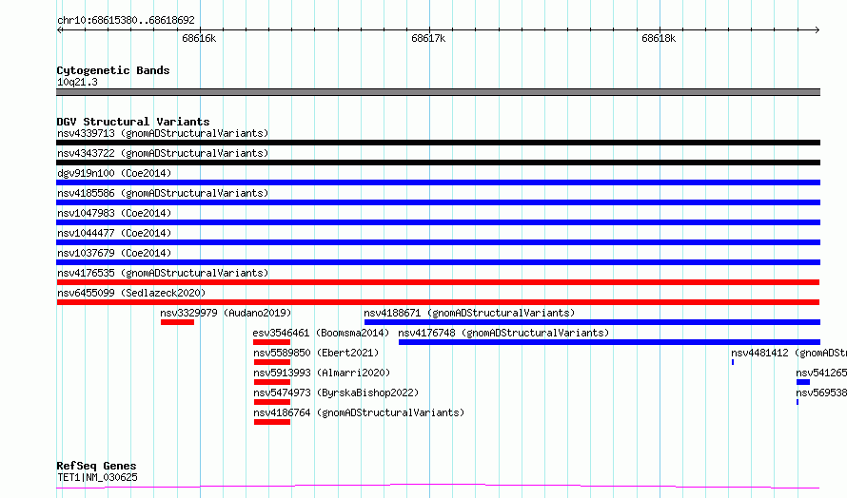Viewport: 847px width, 498px height.
Task: Open nsv5589850 (Ebert2021) label
Action: click(316, 353)
